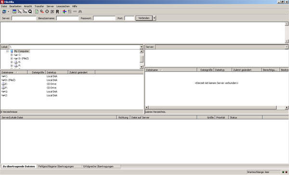Click process queue toolbar icon
The image size is (289, 175).
pyautogui.click(x=42, y=12)
